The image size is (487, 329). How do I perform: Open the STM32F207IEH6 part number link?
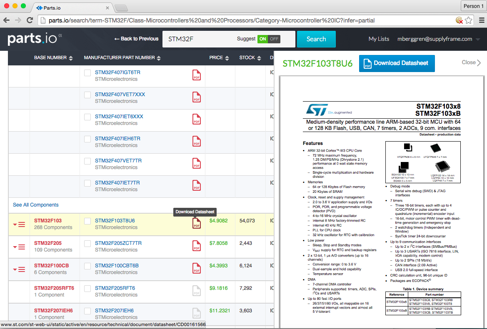(114, 310)
